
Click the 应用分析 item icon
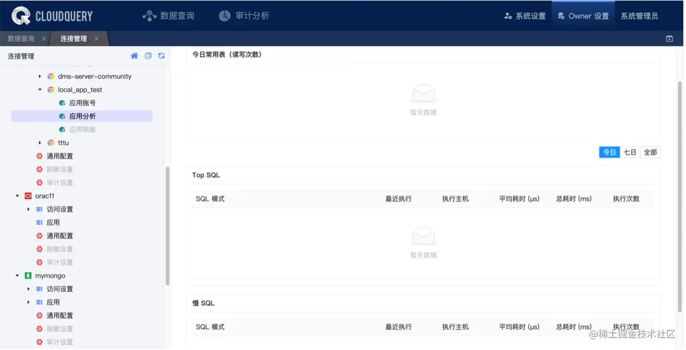tap(62, 116)
